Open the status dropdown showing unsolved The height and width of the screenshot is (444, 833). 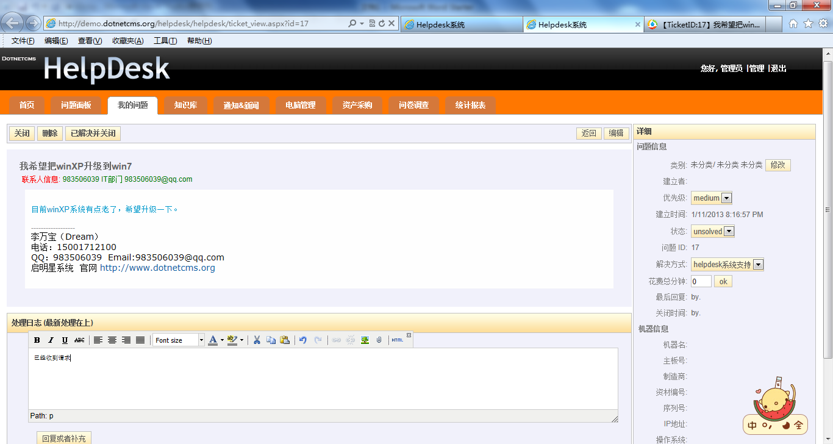pos(713,232)
